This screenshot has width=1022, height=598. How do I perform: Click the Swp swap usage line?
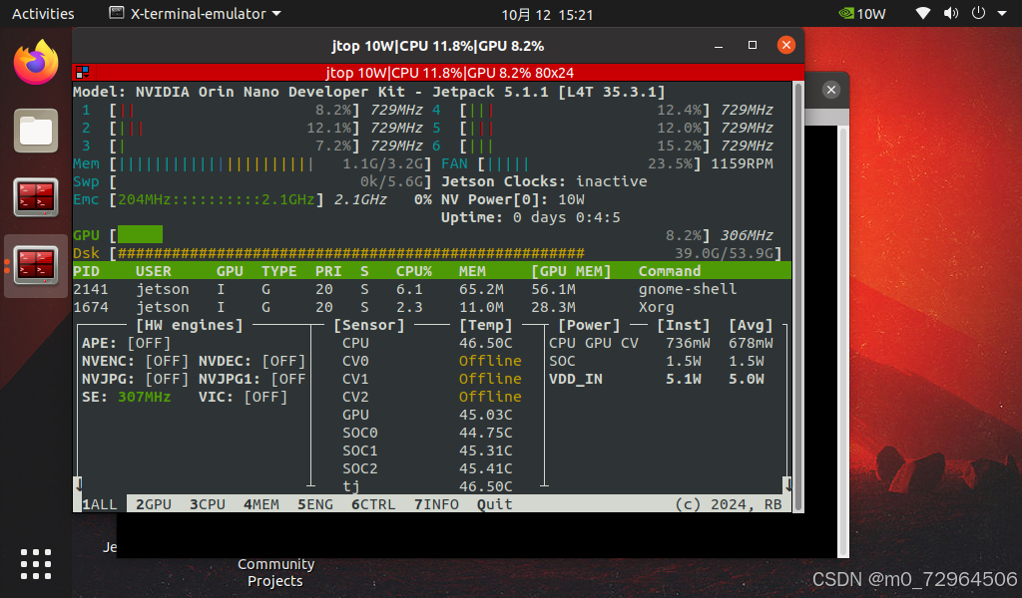tap(253, 181)
